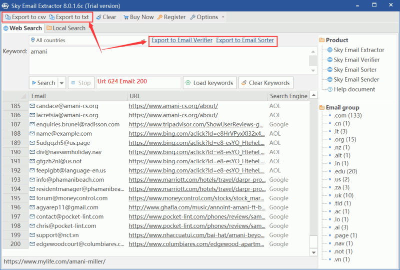Select email enquiries.brunei@radisson.com

(x=78, y=124)
